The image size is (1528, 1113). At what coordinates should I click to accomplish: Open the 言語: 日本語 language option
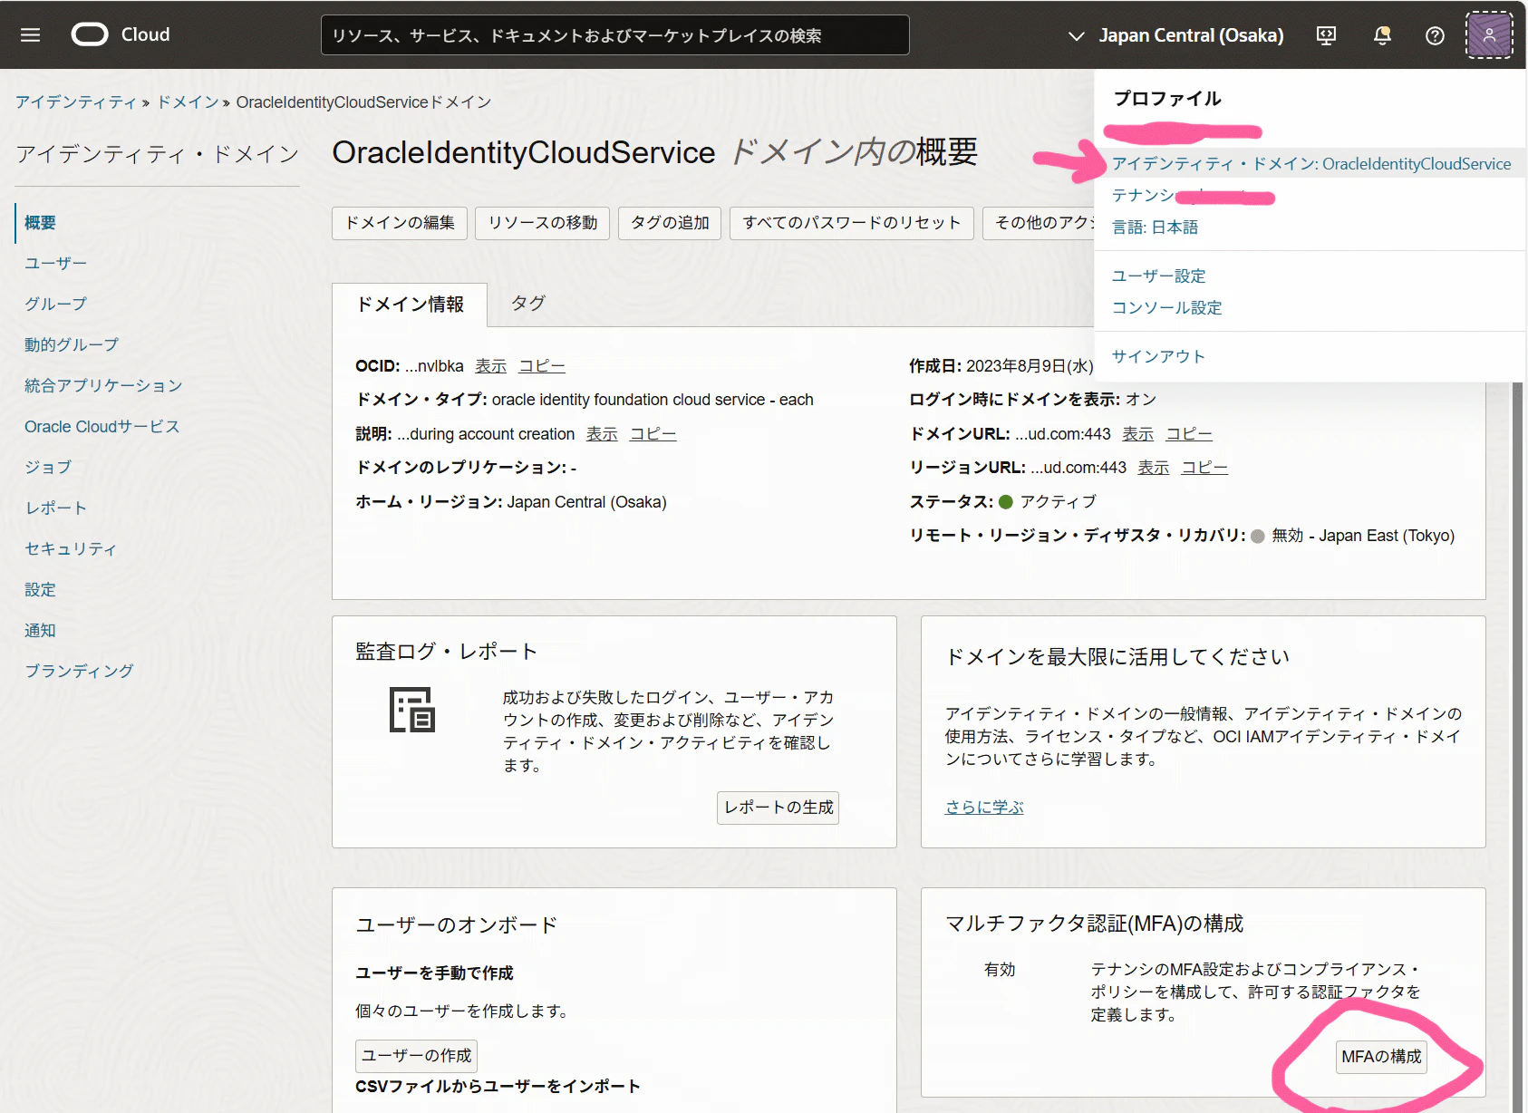[1156, 227]
